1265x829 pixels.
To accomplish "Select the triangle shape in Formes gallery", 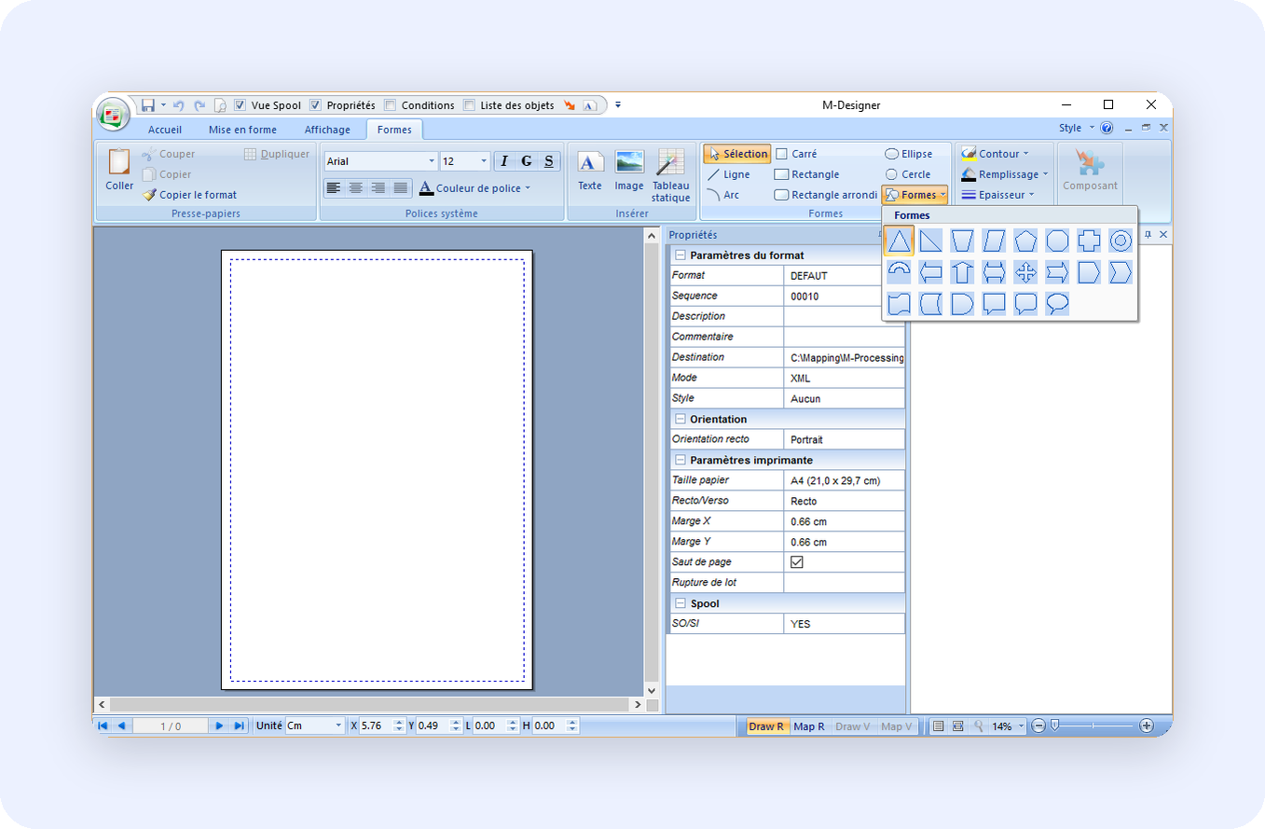I will click(899, 242).
